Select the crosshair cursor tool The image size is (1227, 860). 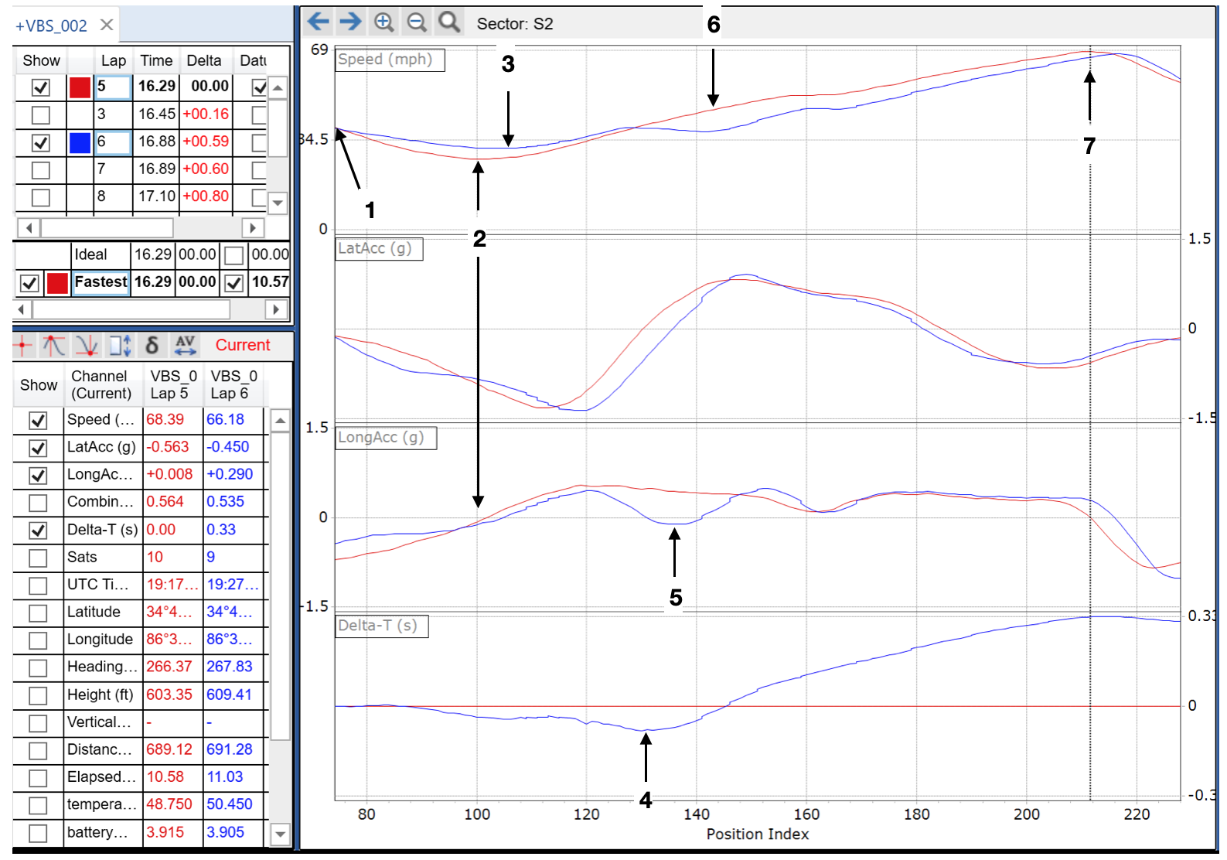(x=23, y=345)
